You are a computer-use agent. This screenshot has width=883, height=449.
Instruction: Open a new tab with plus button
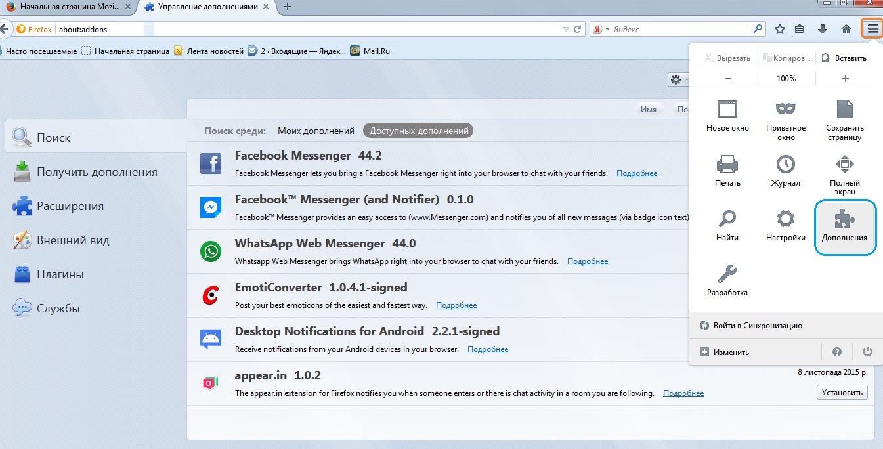[287, 7]
